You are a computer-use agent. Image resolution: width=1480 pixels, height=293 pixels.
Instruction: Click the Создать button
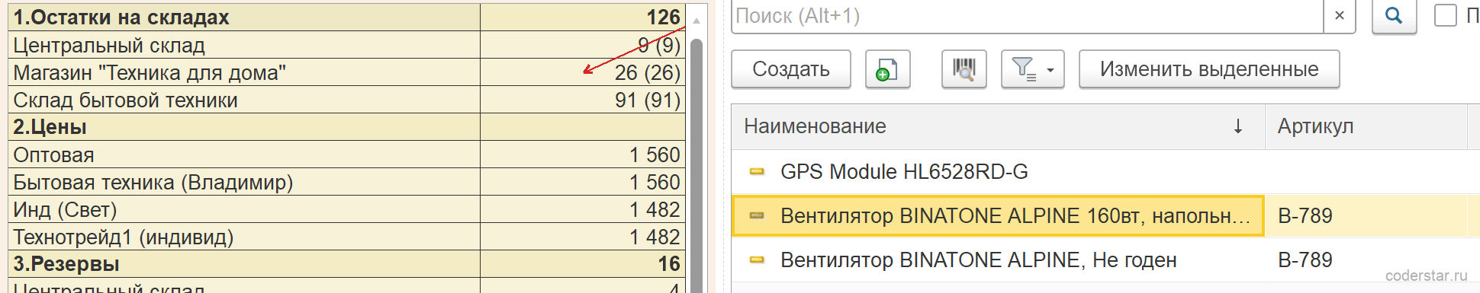[x=791, y=69]
